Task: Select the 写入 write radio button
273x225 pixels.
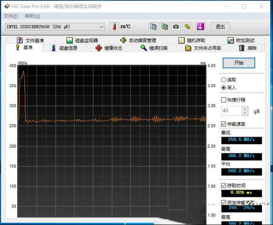Action: (x=224, y=88)
